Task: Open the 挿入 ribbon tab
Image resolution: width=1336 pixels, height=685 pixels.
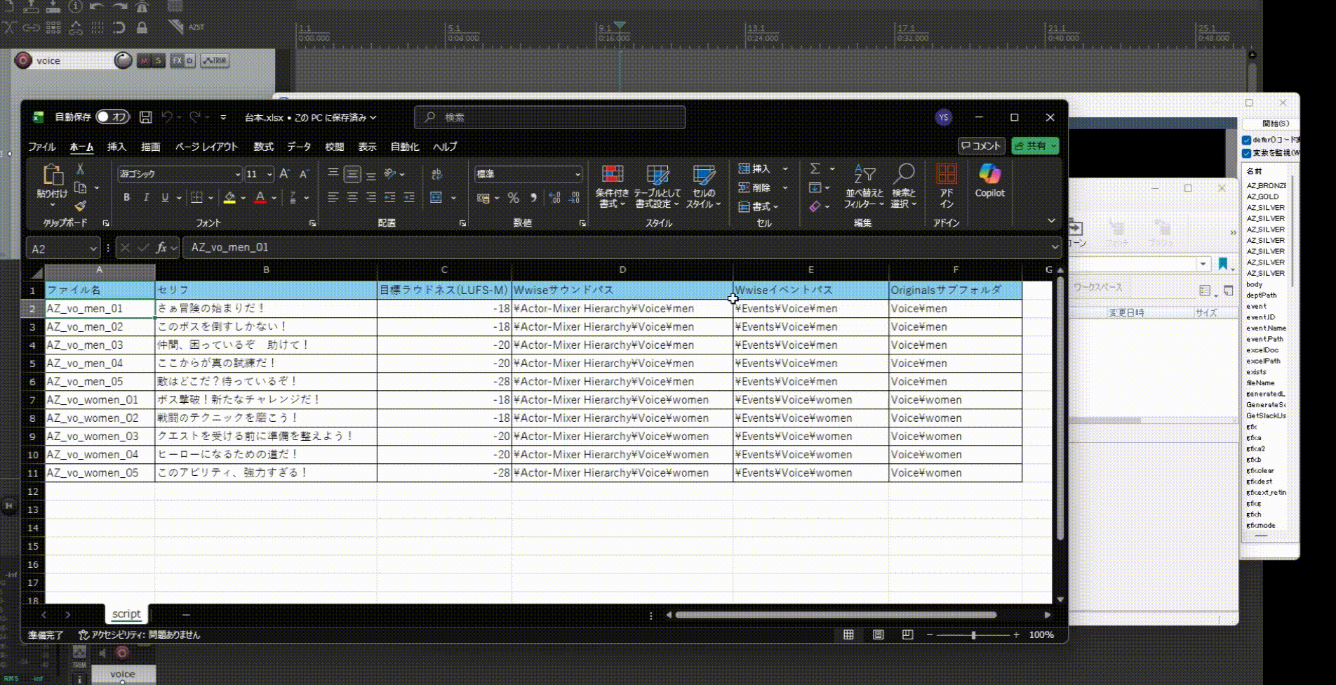Action: point(116,147)
